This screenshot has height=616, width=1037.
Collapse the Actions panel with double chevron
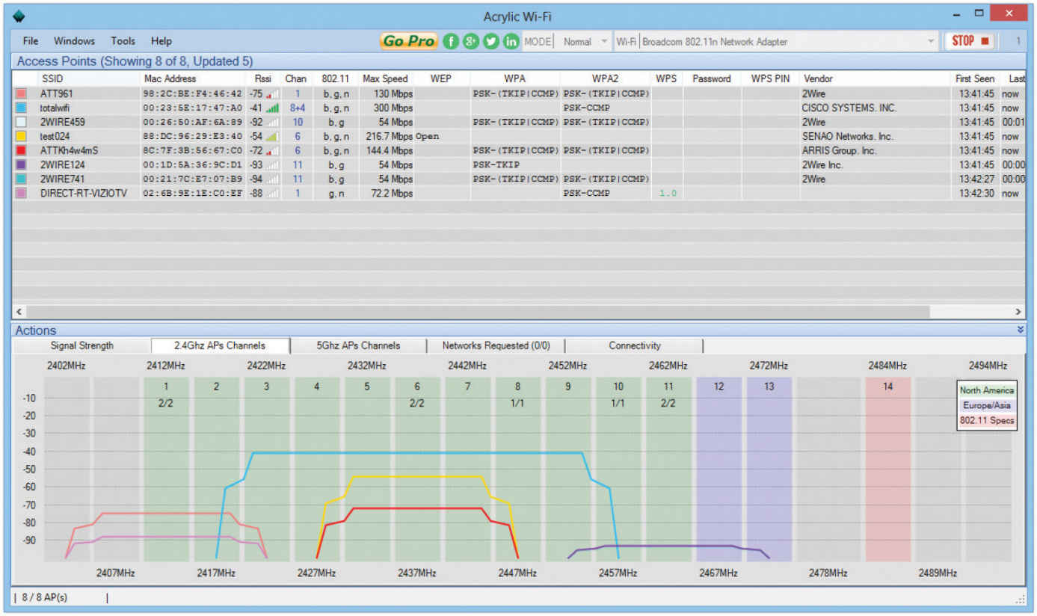(x=1021, y=330)
